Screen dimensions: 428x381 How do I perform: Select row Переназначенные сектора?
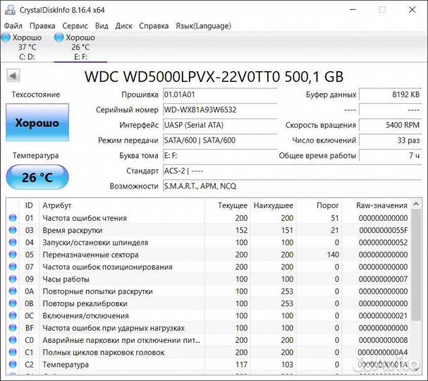[209, 255]
